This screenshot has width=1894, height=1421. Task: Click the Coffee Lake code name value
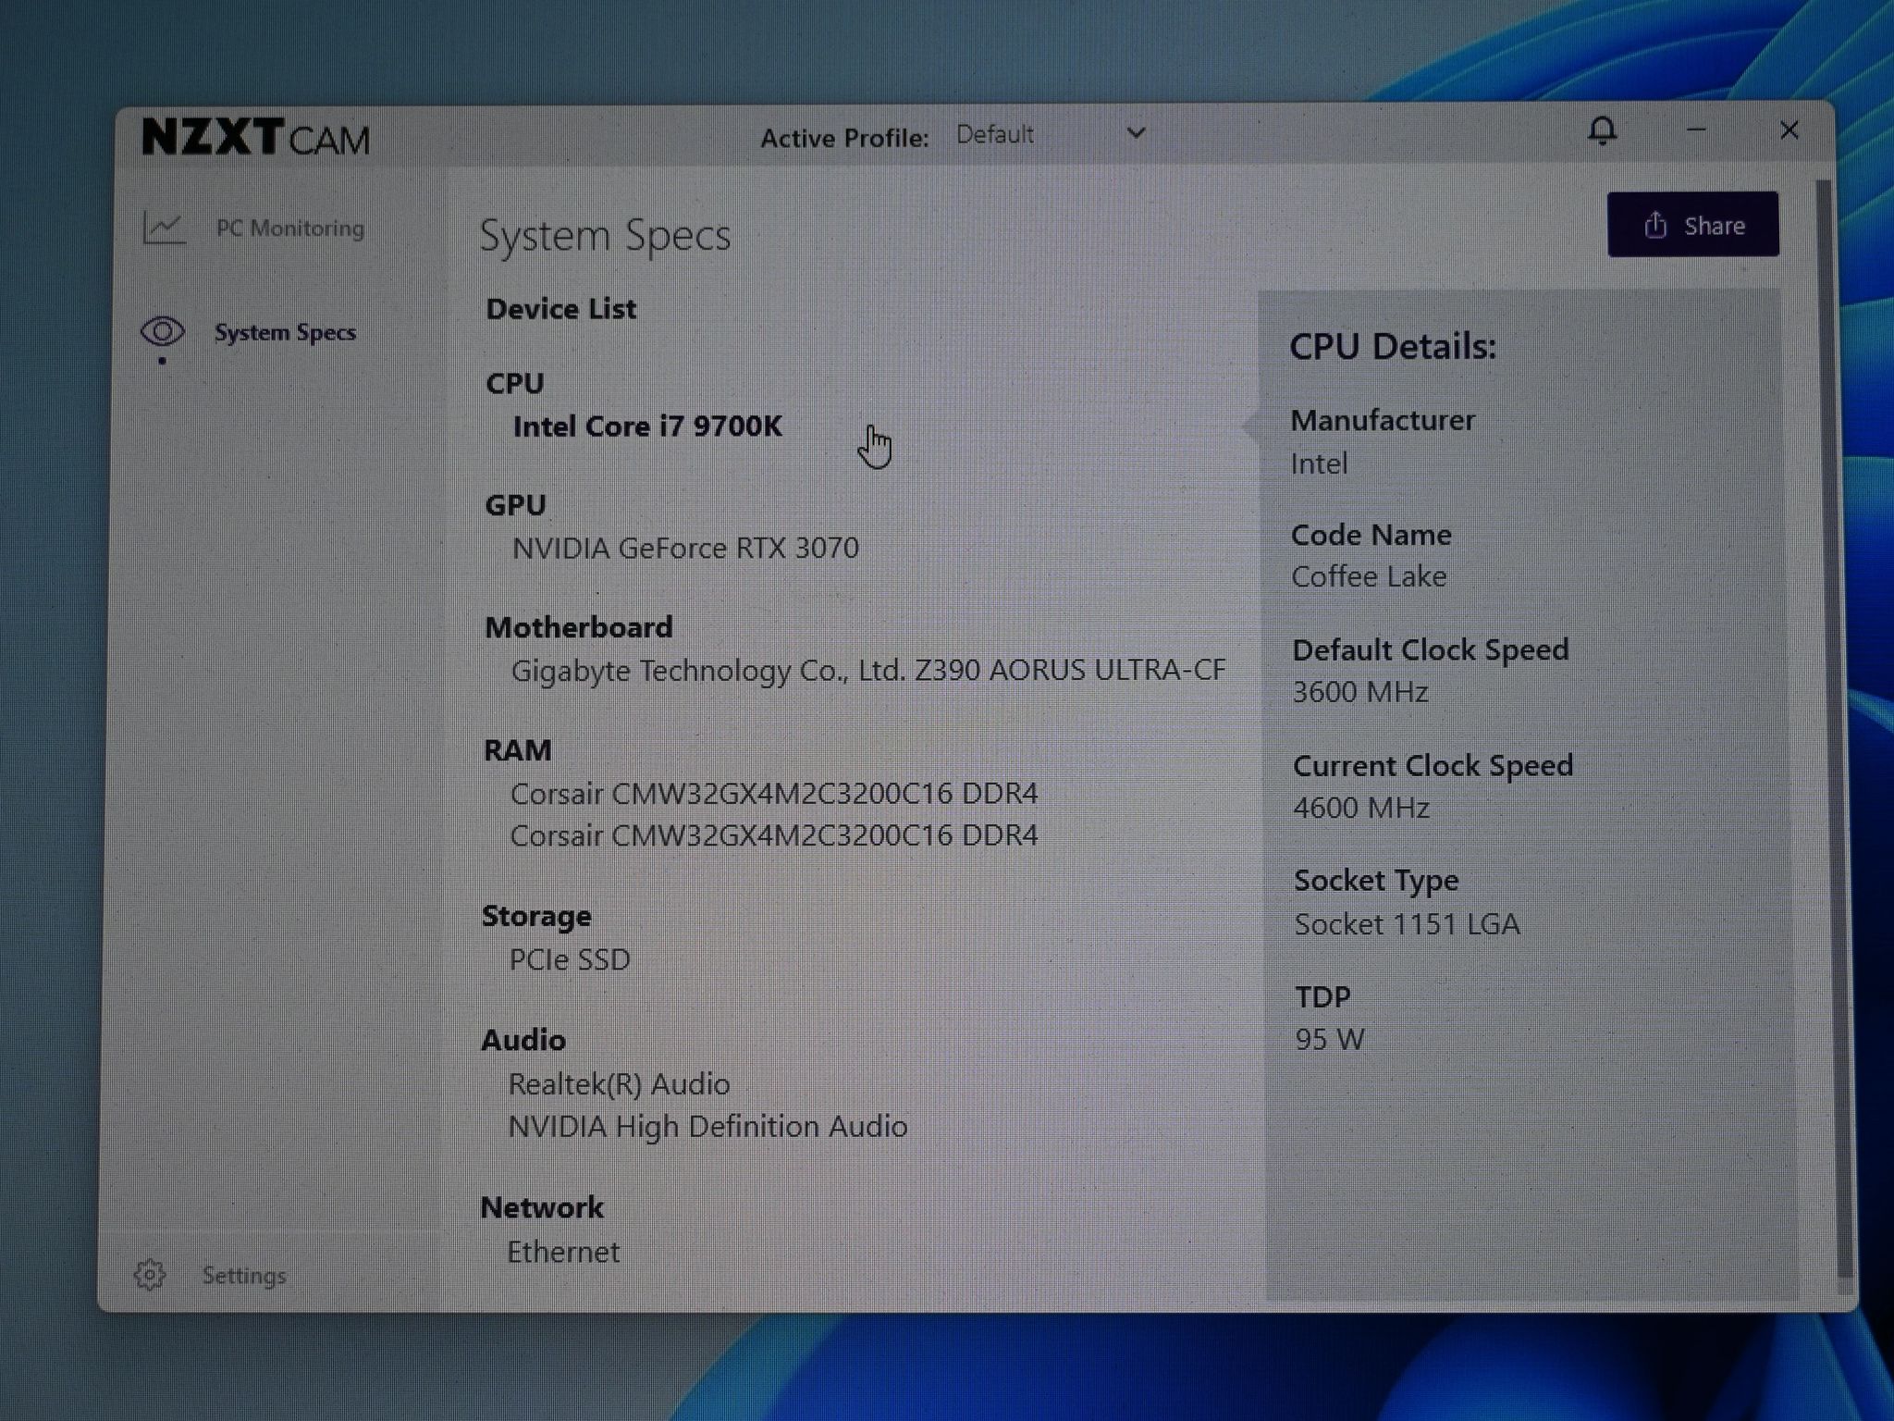coord(1369,576)
